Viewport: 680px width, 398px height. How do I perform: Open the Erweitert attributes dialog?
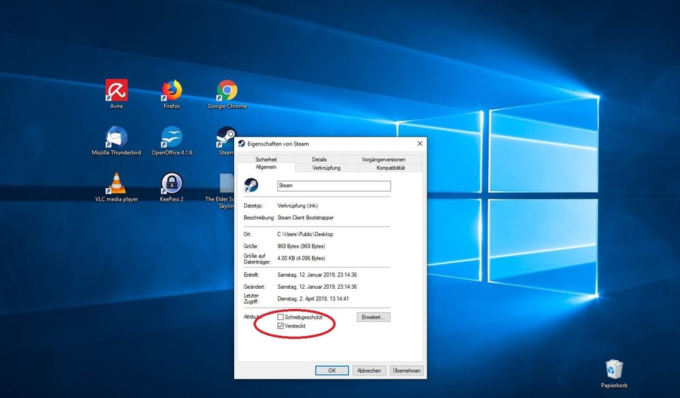point(373,317)
